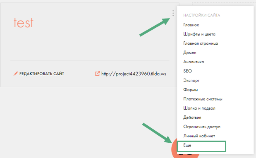This screenshot has width=256, height=158.
Task: Open Формы settings
Action: 191,90
